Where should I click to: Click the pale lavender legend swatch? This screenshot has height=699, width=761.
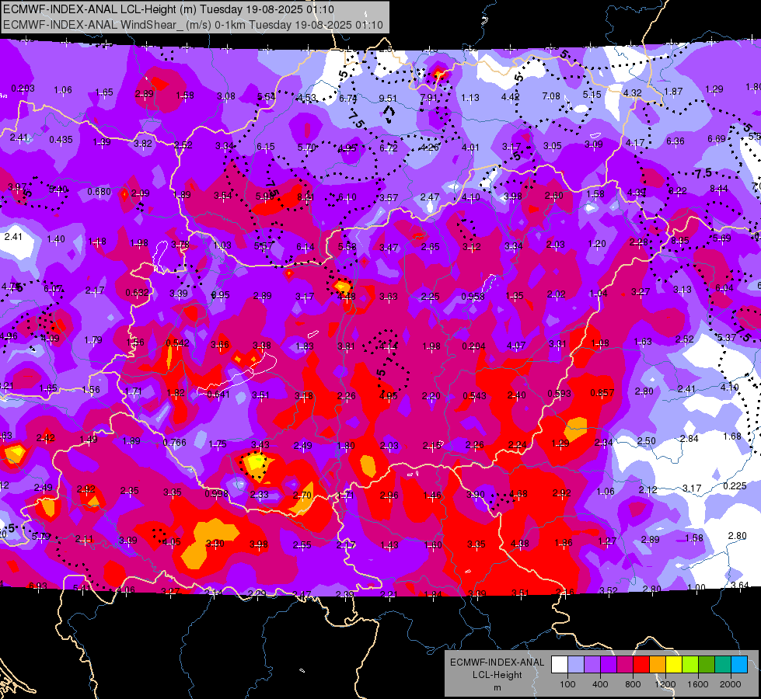point(576,664)
